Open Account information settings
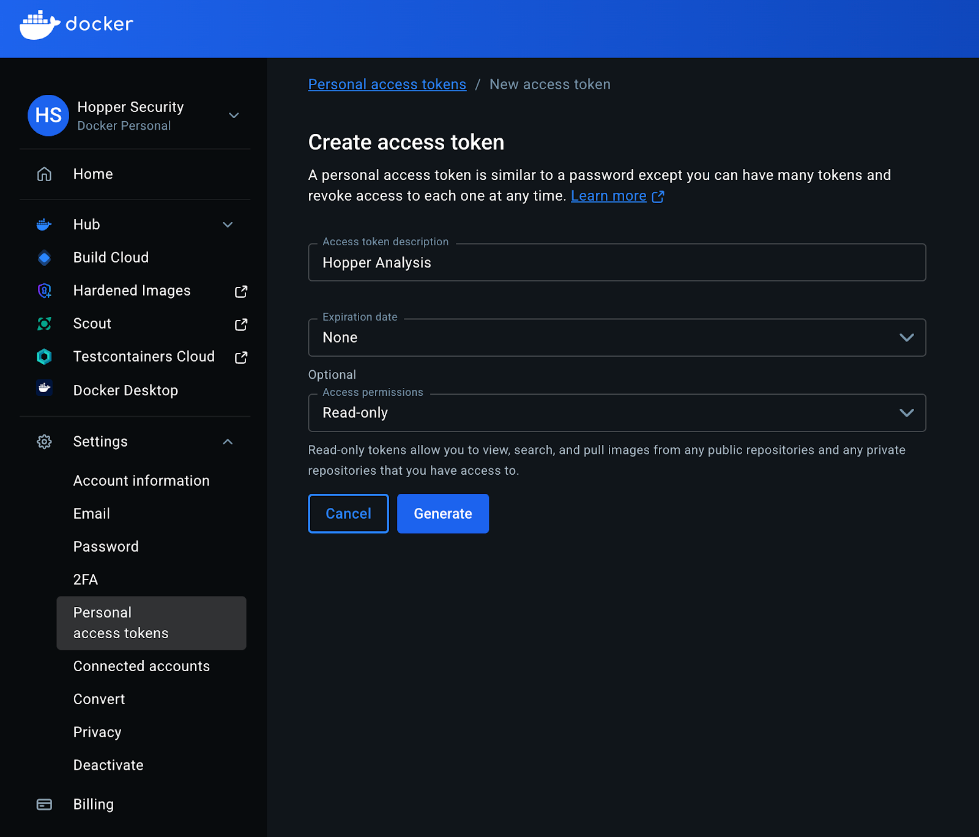The height and width of the screenshot is (837, 979). click(141, 481)
